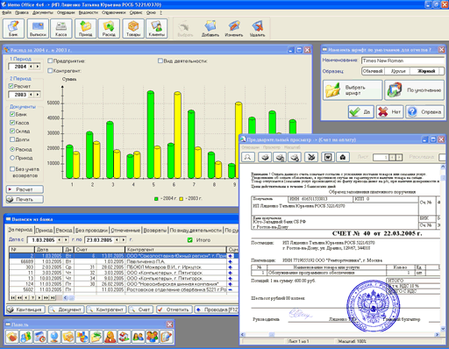
Task: Click the scissors-printer icon in preview toolbar
Action: click(x=311, y=157)
